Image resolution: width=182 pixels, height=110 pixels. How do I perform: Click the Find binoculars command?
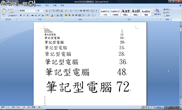pyautogui.click(x=167, y=9)
